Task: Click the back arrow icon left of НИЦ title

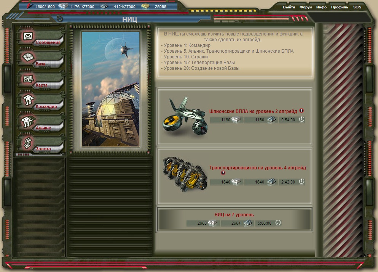Action: pyautogui.click(x=59, y=18)
